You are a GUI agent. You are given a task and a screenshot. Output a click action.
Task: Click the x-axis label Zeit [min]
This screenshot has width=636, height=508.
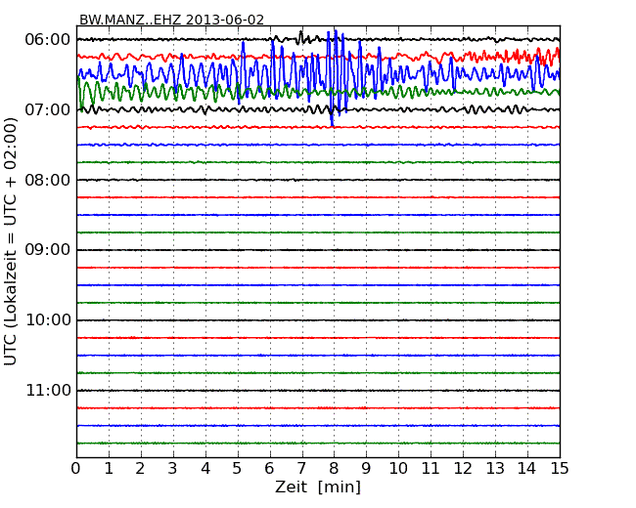(x=318, y=487)
